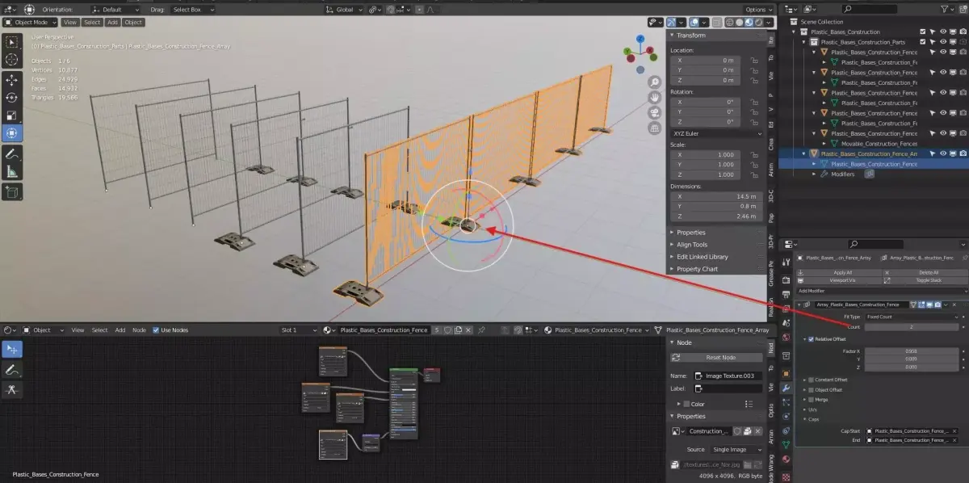
Task: Open the Tool properties tab icon
Action: pyautogui.click(x=786, y=263)
